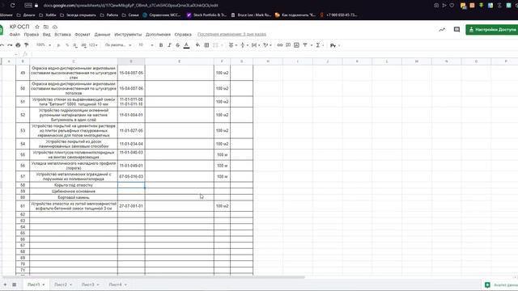The width and height of the screenshot is (518, 291).
Task: Open the font family dropdown
Action: 118,45
